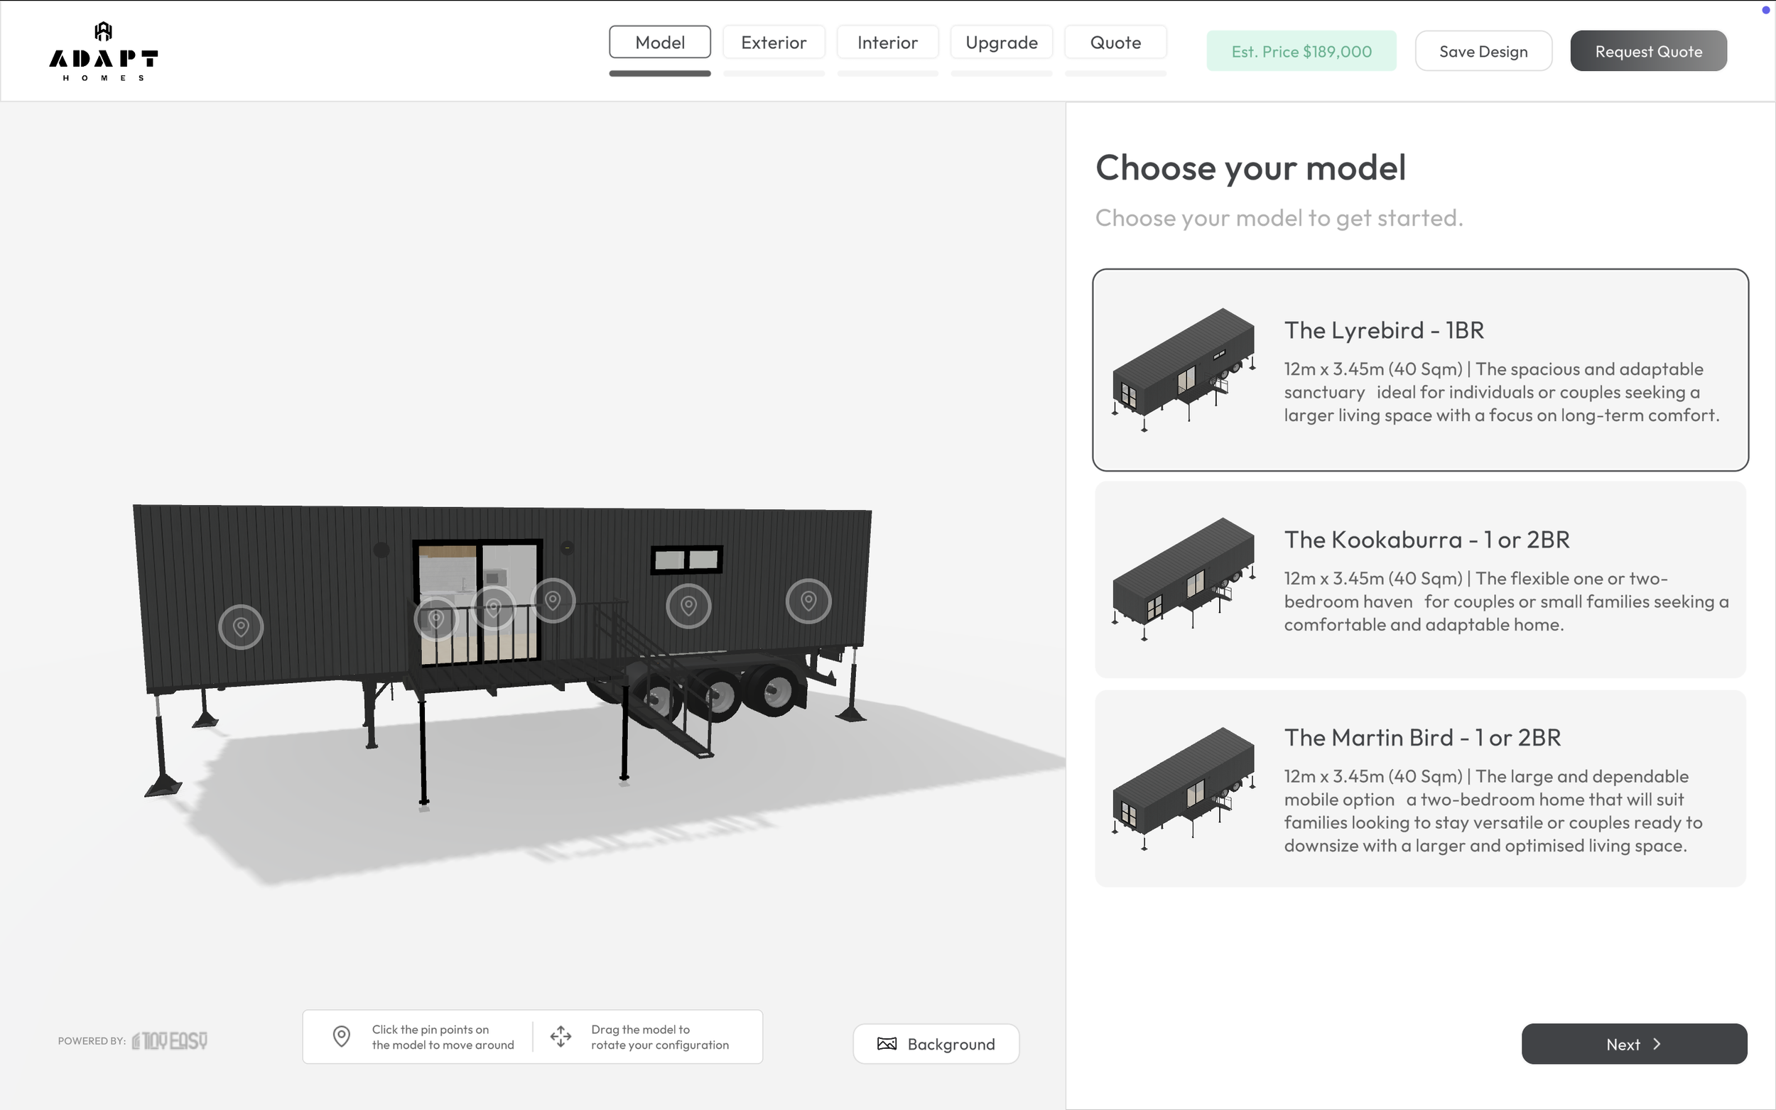1776x1110 pixels.
Task: Choose The Kookaburra model card
Action: pyautogui.click(x=1420, y=580)
